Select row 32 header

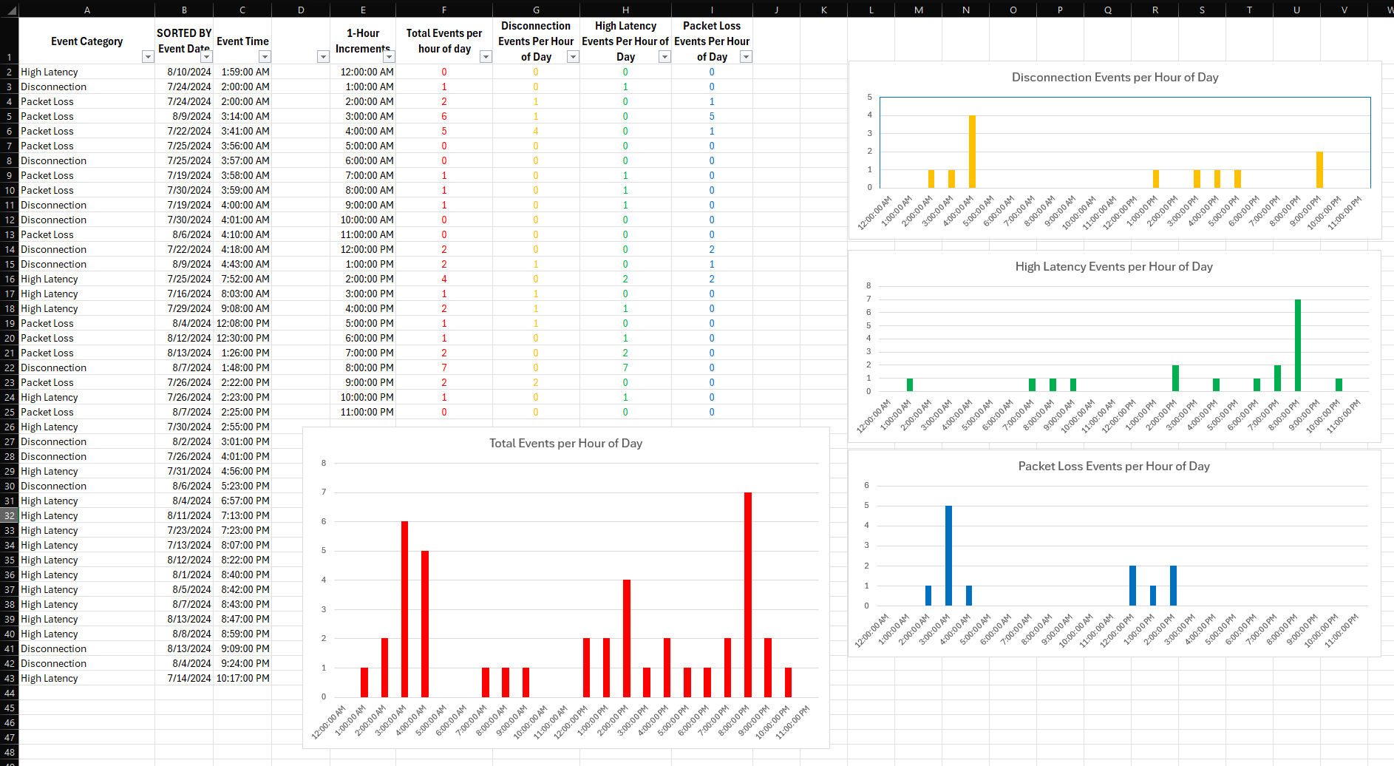coord(9,515)
